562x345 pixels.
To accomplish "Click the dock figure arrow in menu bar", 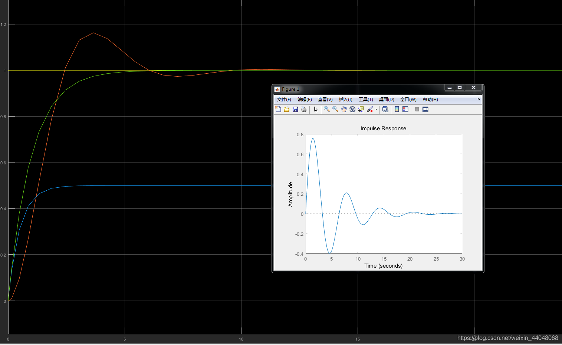I will pos(479,99).
